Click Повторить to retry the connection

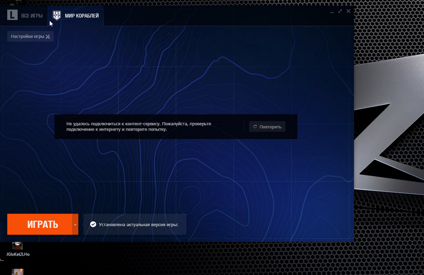tap(267, 126)
